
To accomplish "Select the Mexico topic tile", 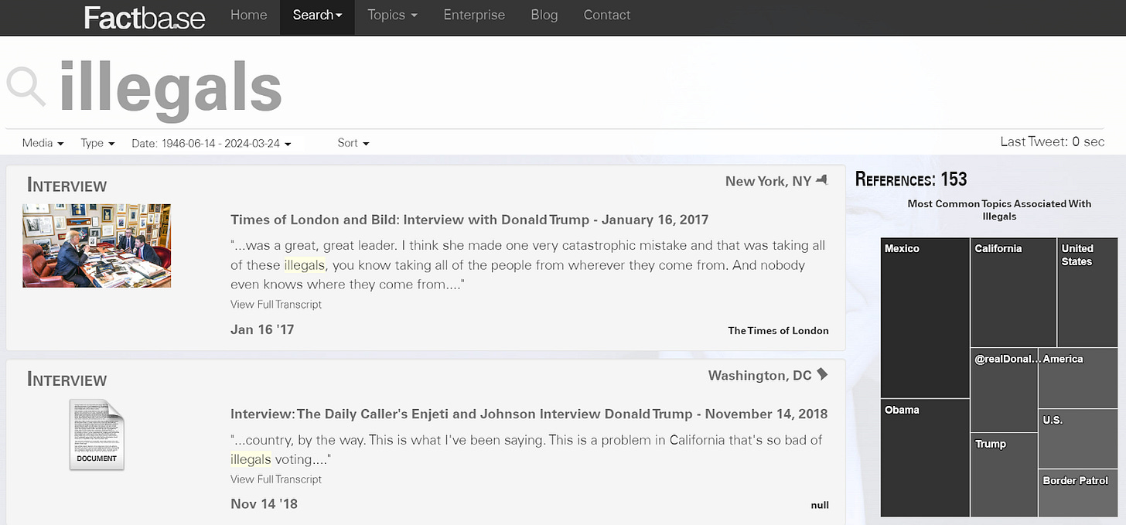I will coord(925,318).
